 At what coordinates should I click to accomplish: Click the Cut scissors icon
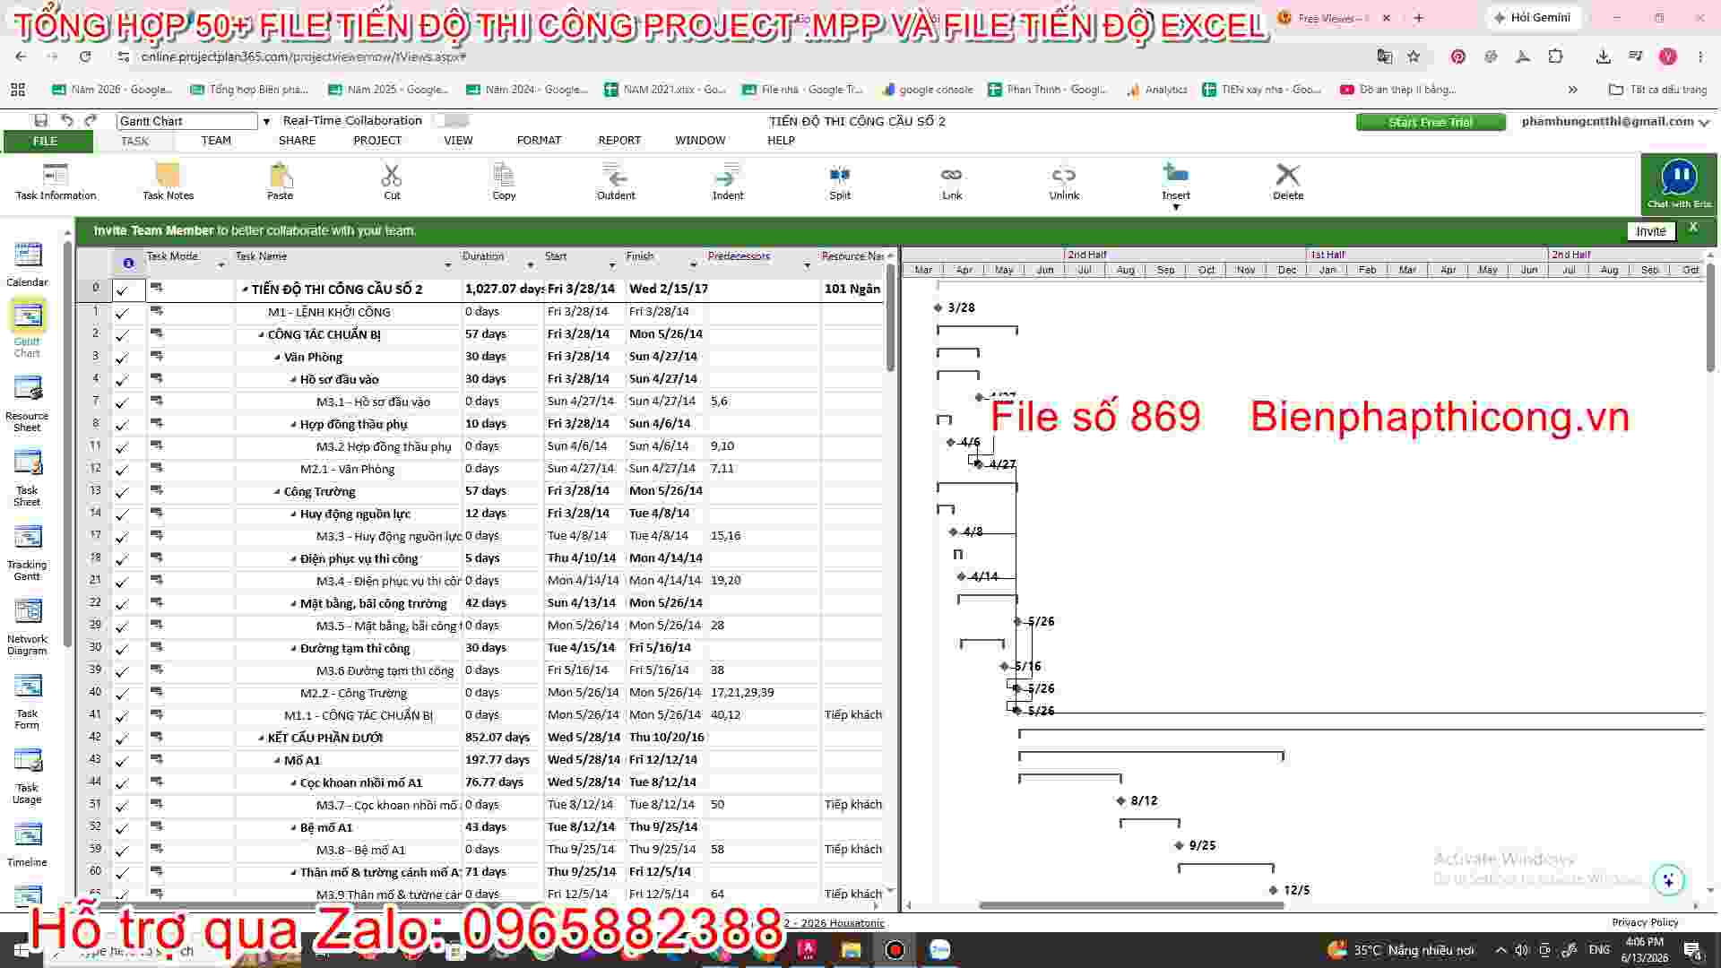[392, 175]
